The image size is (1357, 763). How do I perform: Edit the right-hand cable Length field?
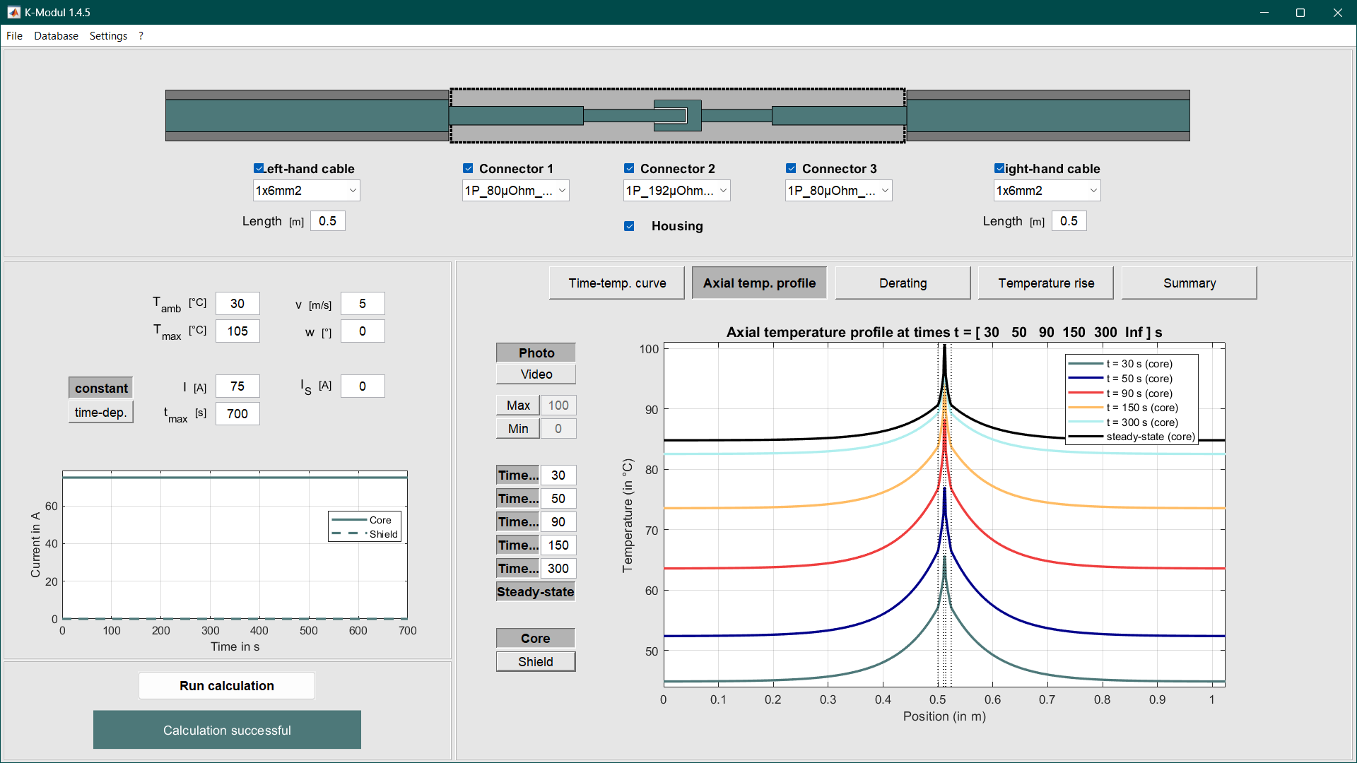coord(1069,221)
